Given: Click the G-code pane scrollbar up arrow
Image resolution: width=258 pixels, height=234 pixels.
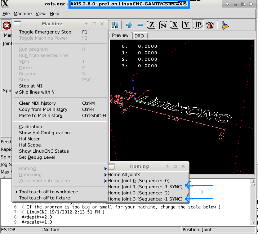Looking at the screenshot, I should tap(253, 181).
